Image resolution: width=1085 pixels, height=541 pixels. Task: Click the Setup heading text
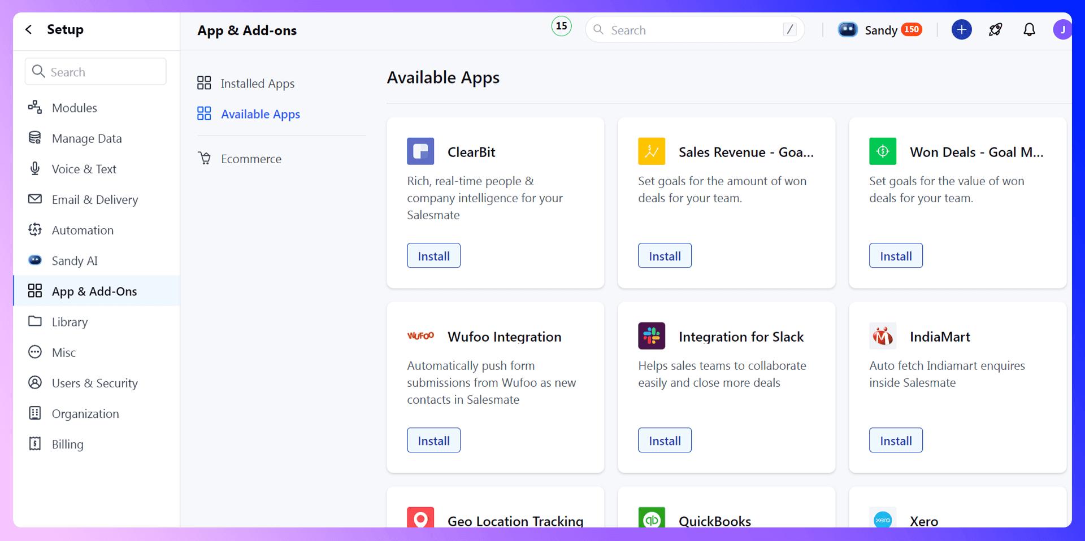[x=65, y=29]
